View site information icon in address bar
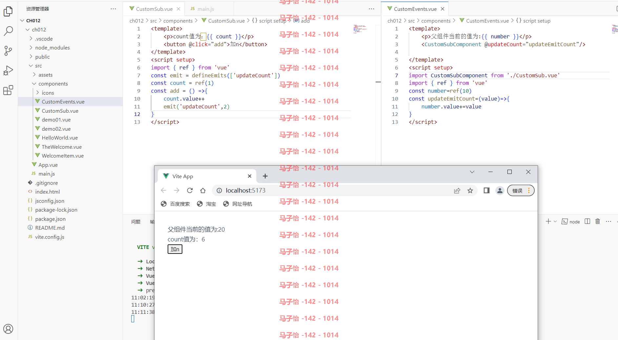 219,190
